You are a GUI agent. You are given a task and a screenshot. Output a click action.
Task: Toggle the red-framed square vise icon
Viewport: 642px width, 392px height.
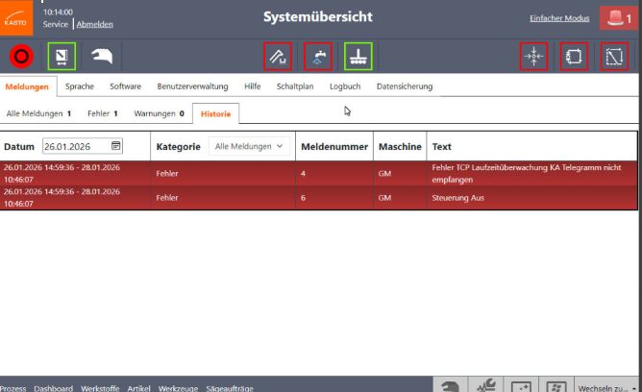click(x=574, y=57)
